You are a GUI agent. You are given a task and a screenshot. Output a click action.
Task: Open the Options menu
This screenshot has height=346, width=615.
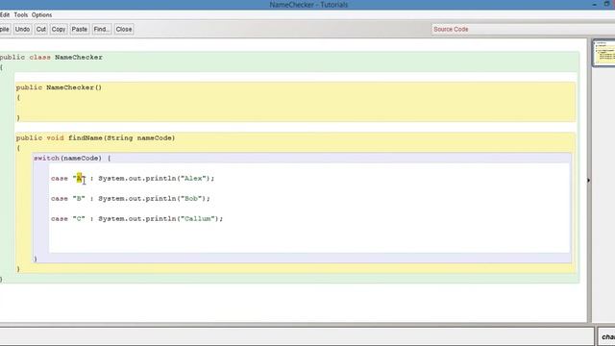click(x=41, y=15)
